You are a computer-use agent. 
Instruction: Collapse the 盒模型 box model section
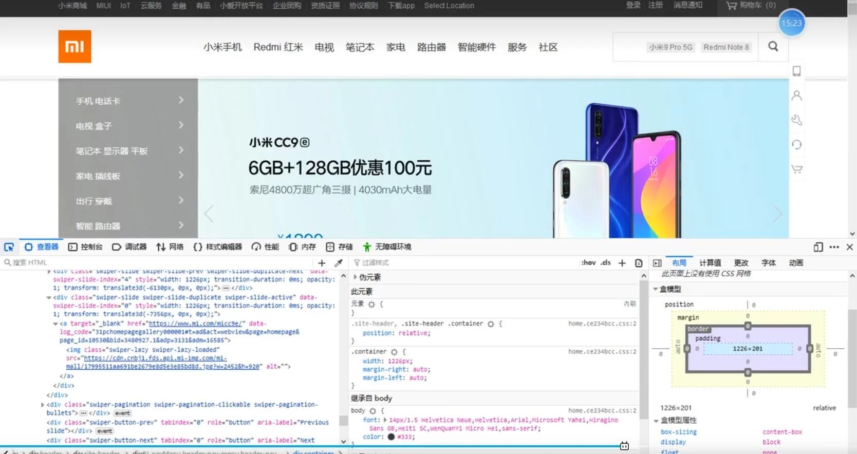(655, 289)
